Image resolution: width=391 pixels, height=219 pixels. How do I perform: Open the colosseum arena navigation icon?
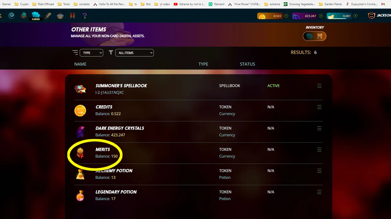point(60,16)
